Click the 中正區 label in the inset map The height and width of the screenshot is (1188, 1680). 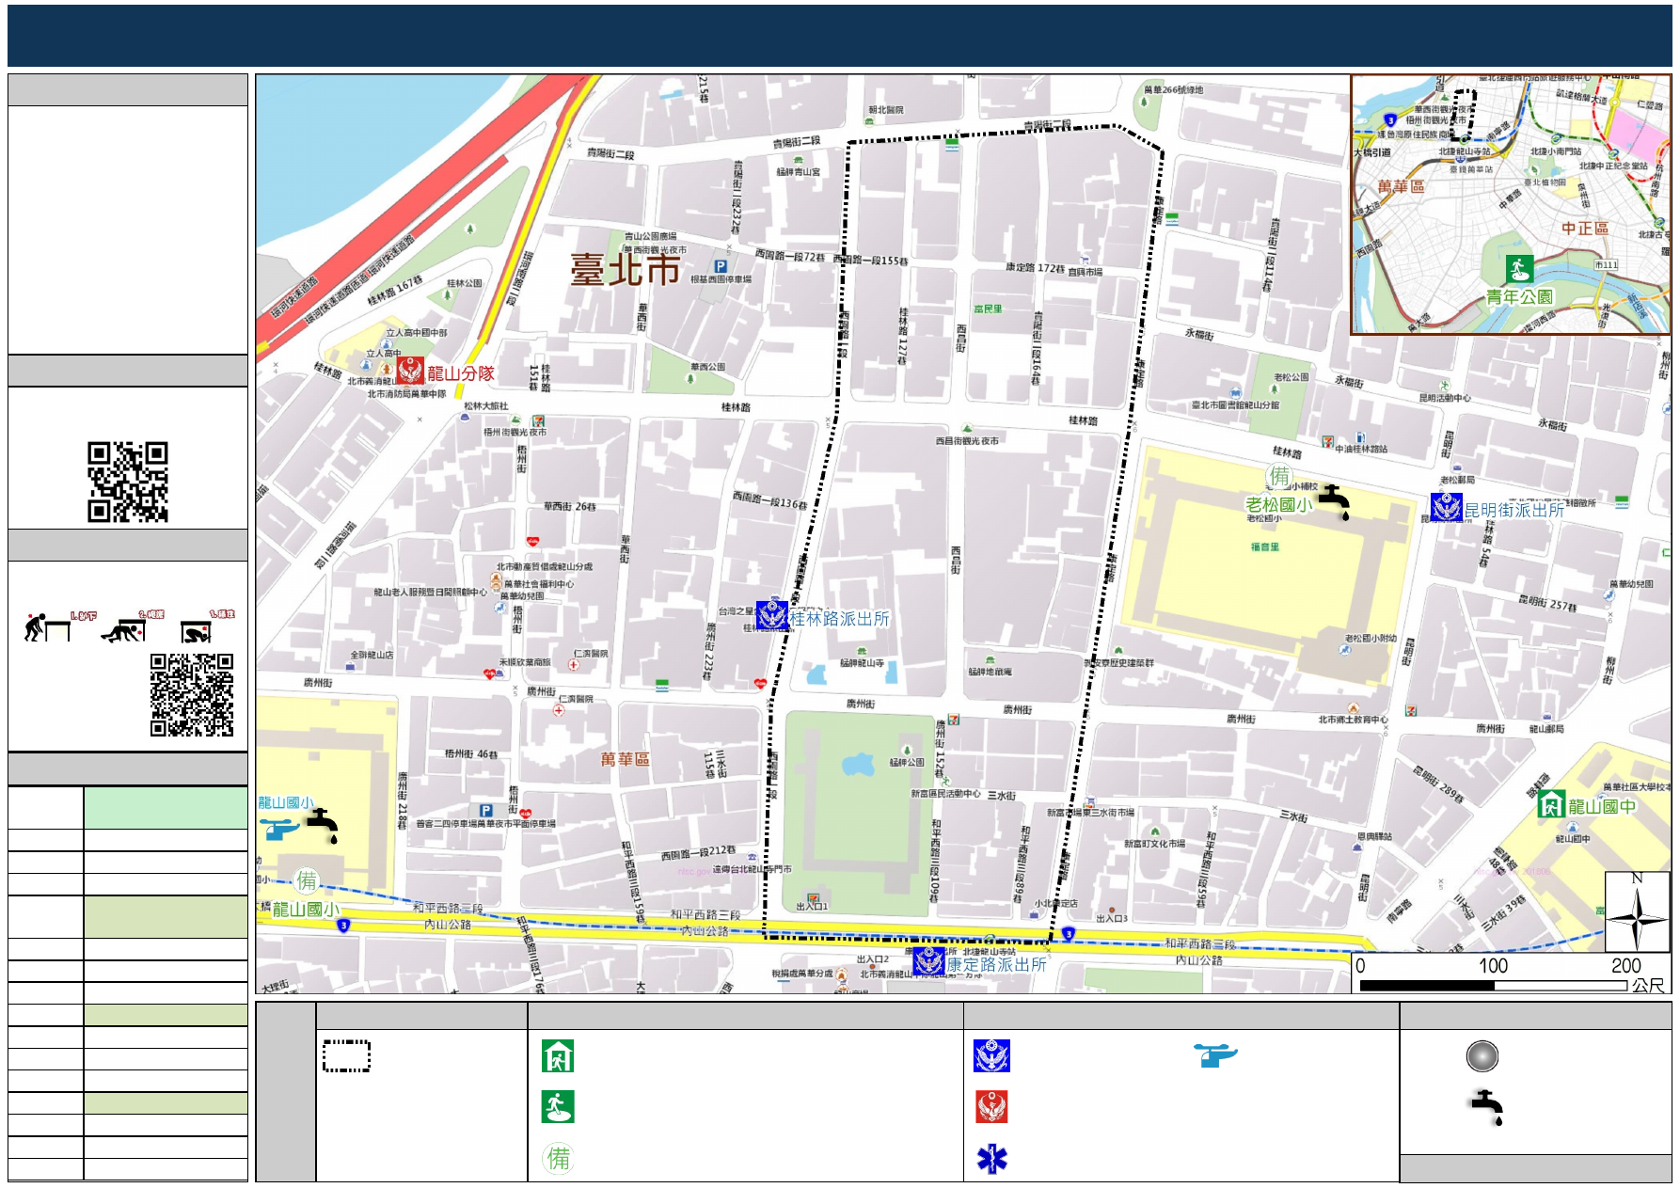(1585, 228)
